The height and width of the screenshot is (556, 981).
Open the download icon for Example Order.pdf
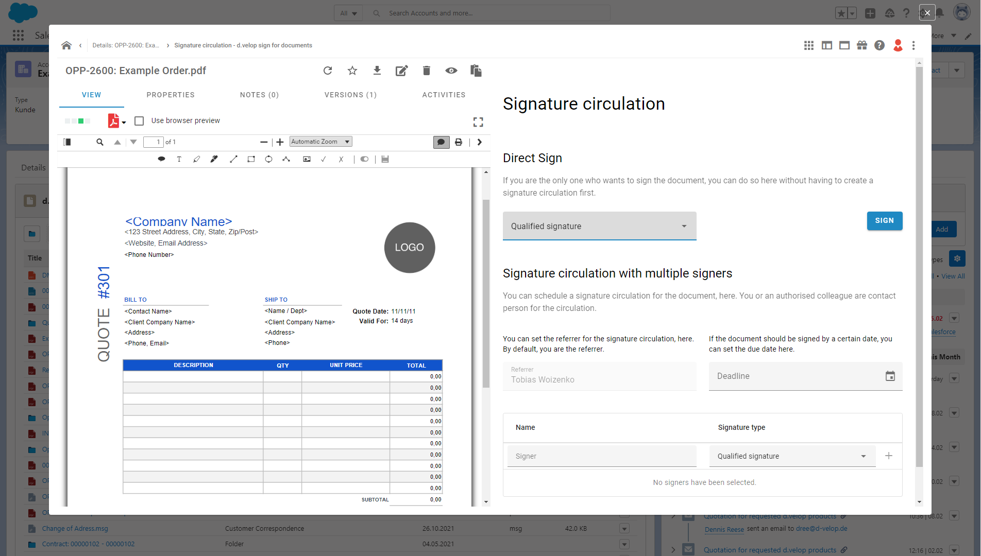pos(377,71)
